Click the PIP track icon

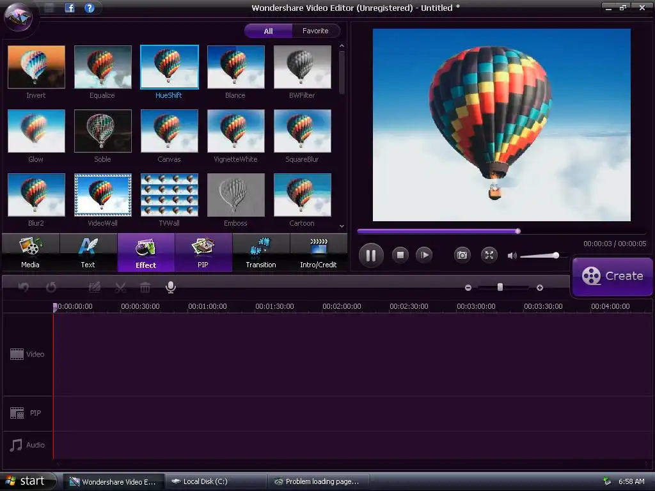[17, 413]
